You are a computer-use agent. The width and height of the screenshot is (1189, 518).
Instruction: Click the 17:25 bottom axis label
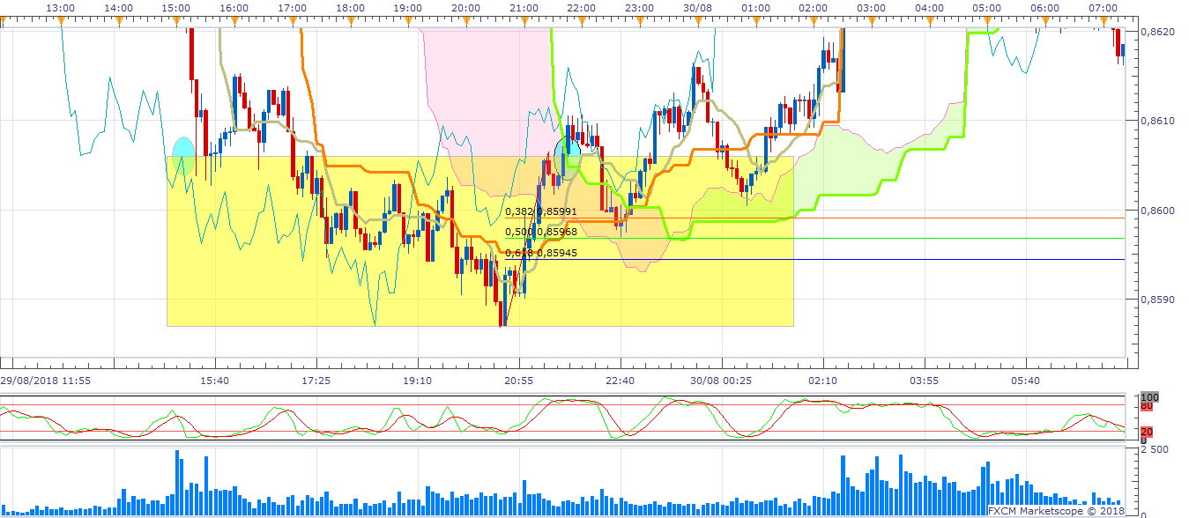click(316, 381)
